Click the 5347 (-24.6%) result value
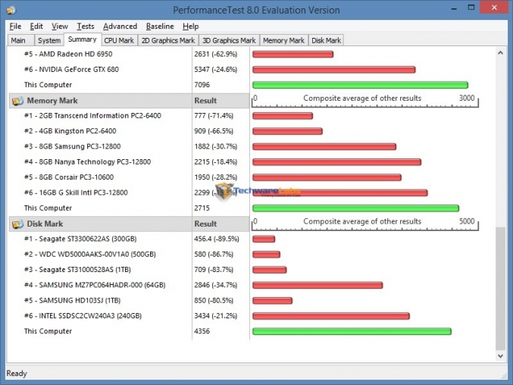Image resolution: width=513 pixels, height=385 pixels. click(216, 70)
